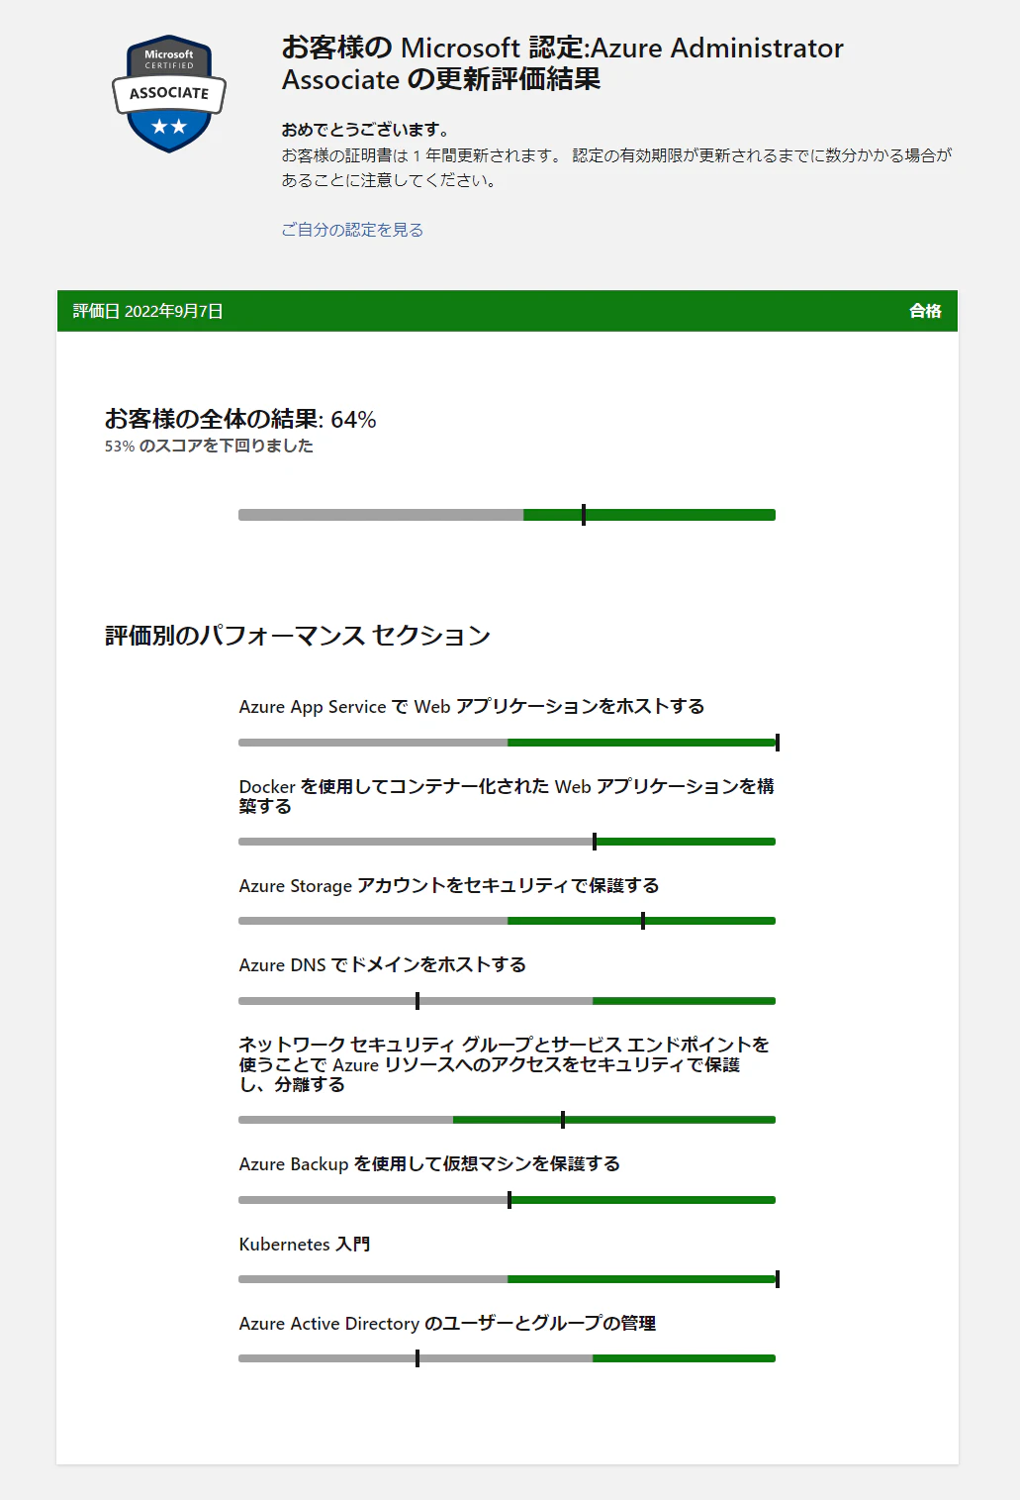Click the 53% のスコアを下回りました text

tap(209, 446)
